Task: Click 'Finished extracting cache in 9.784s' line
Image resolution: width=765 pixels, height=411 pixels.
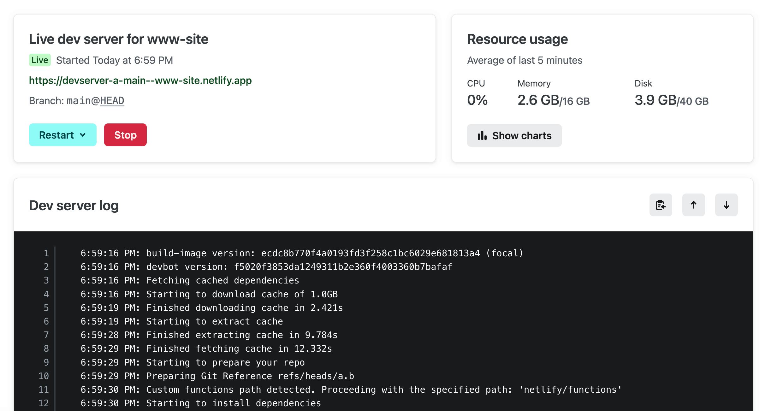Action: pos(209,335)
